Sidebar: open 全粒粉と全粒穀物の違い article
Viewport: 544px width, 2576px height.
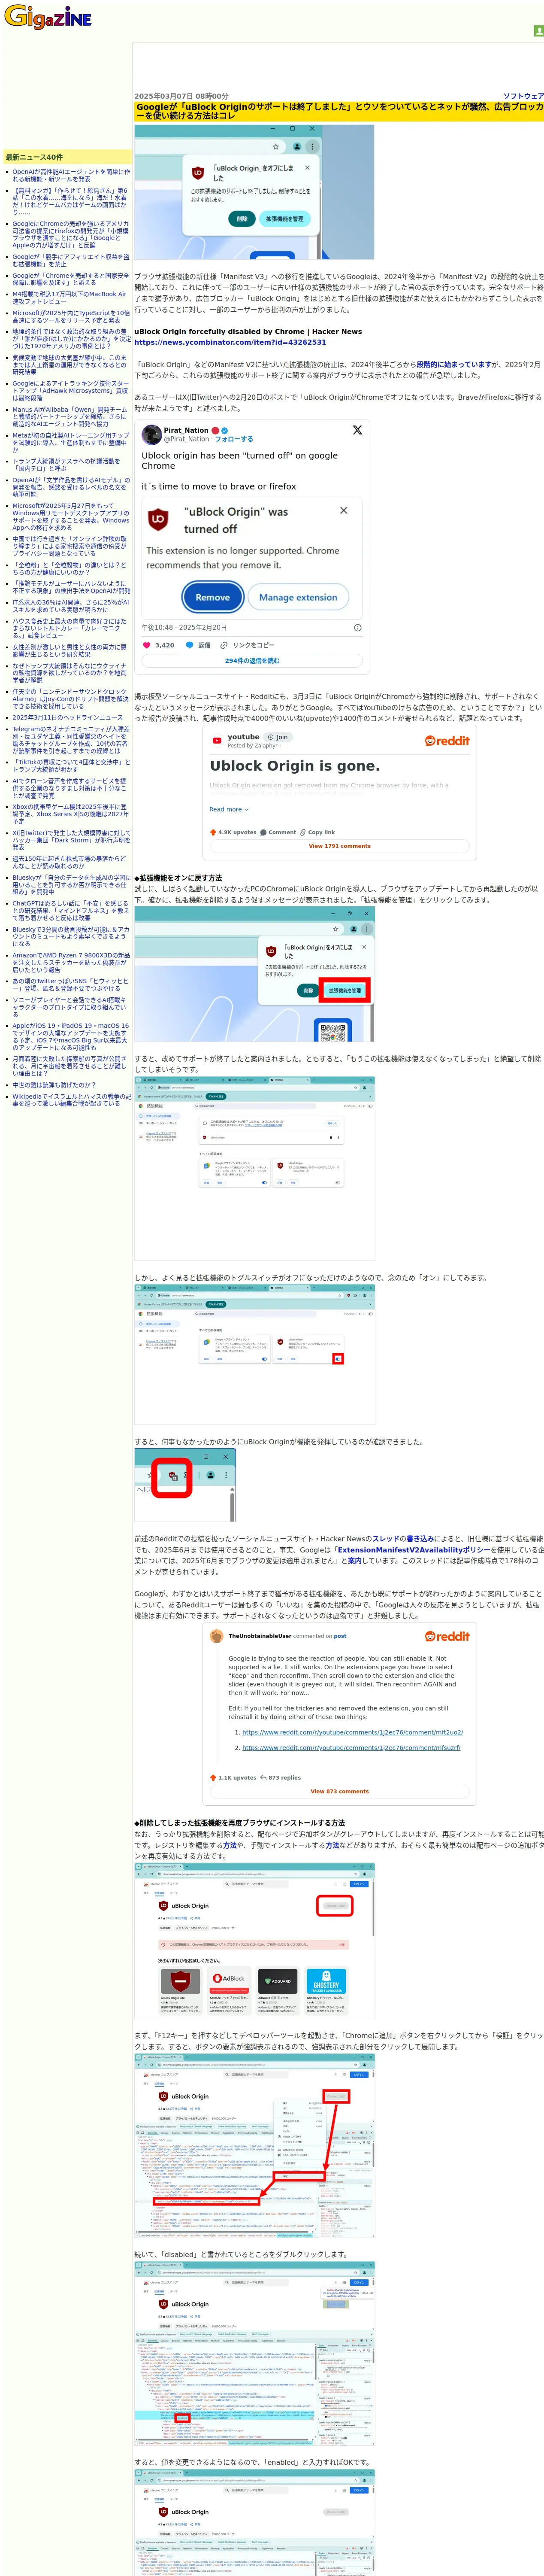click(71, 569)
